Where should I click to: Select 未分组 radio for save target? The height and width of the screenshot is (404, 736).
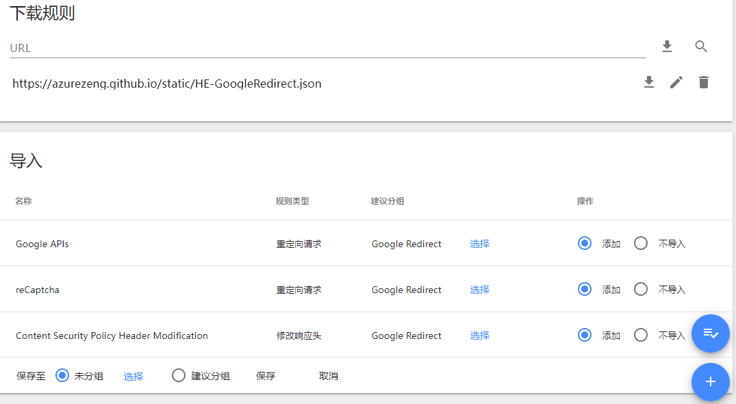pyautogui.click(x=62, y=375)
